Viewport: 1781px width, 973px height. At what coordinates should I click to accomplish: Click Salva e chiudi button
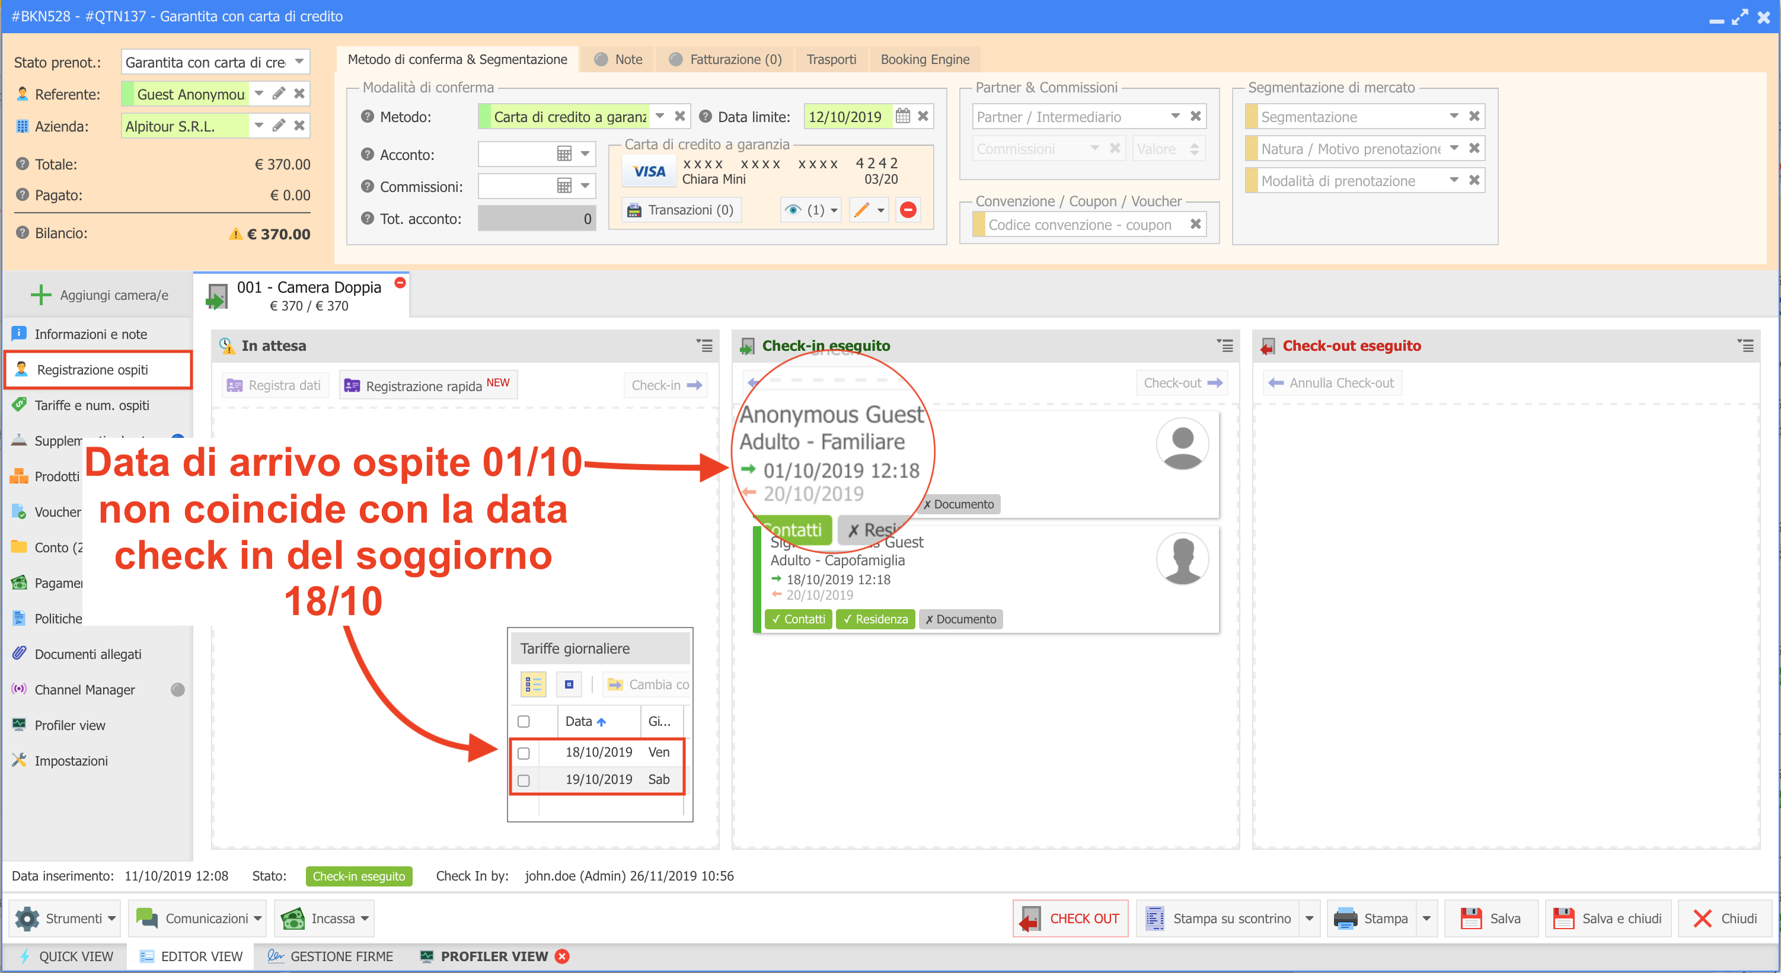coord(1608,918)
